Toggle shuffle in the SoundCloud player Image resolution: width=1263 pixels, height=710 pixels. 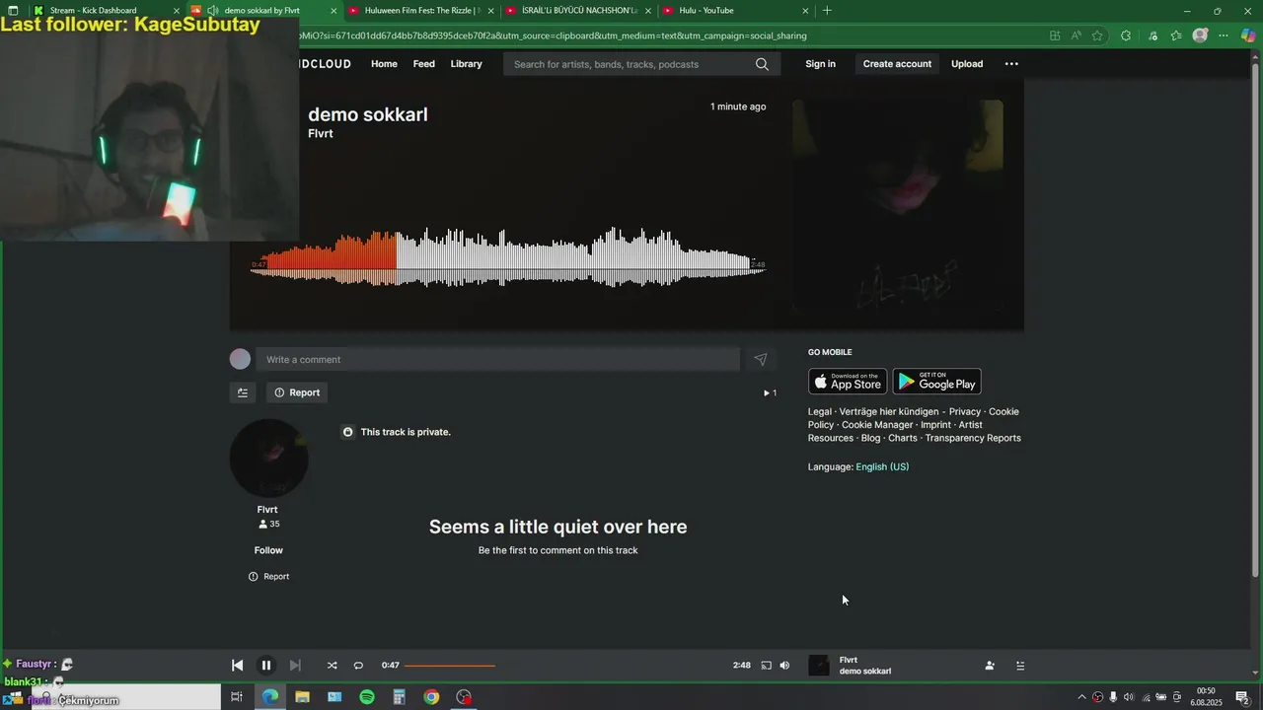coord(332,666)
